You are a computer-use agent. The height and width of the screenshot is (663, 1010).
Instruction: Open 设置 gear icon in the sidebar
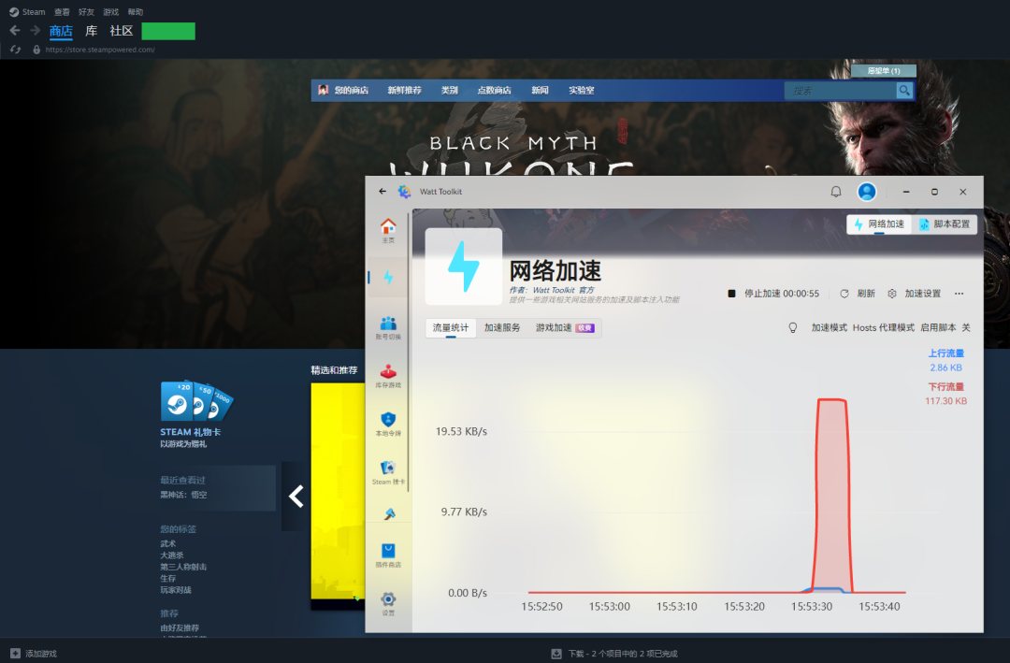(387, 603)
